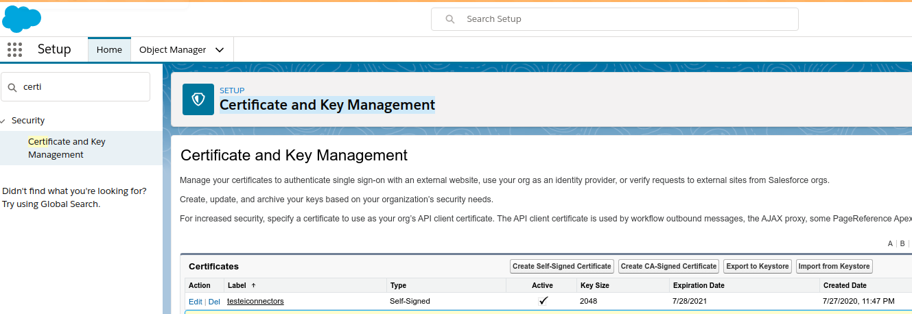Click the Search Setup magnifier icon
Screen dimensions: 912x314
(450, 19)
